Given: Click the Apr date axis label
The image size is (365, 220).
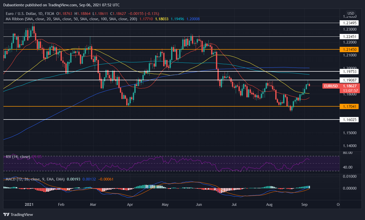Looking at the screenshot, I should [130, 204].
